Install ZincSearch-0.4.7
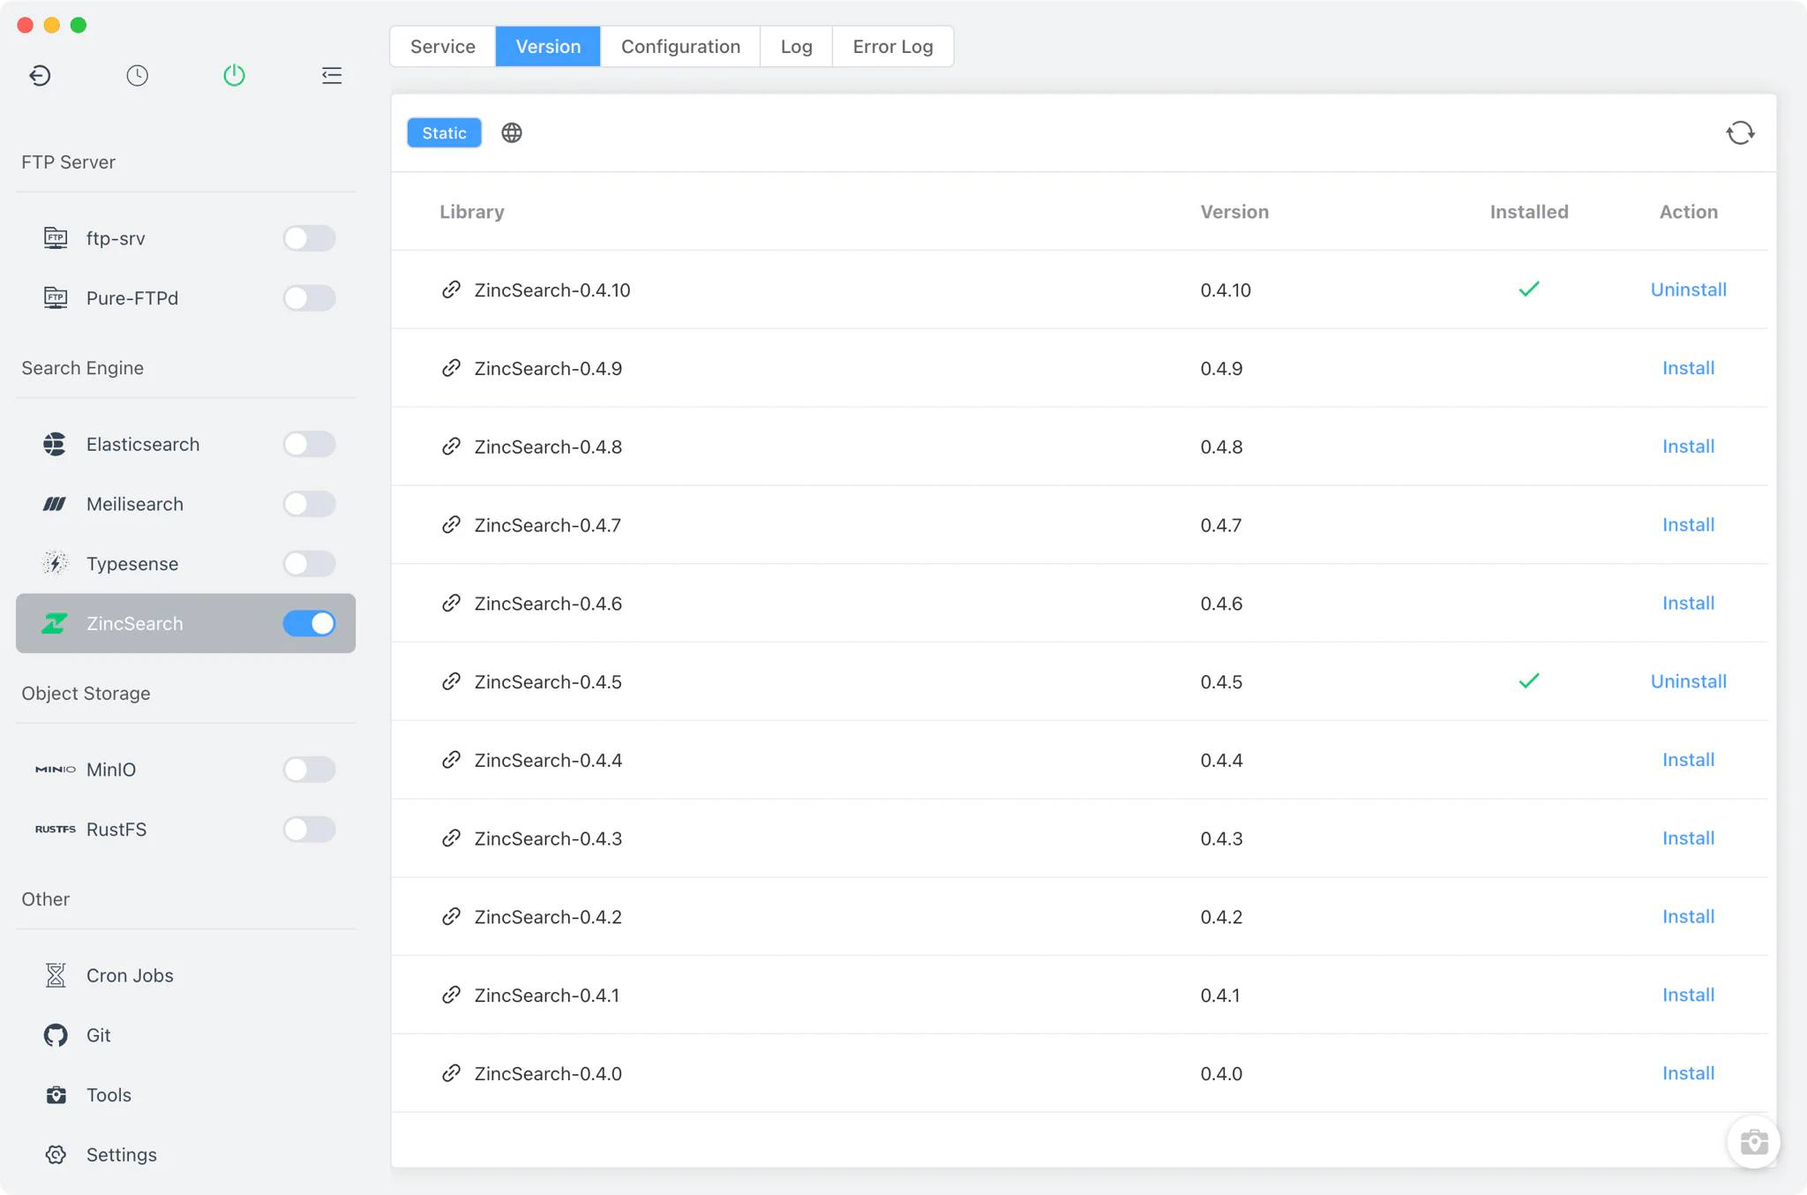The height and width of the screenshot is (1195, 1807). tap(1688, 525)
